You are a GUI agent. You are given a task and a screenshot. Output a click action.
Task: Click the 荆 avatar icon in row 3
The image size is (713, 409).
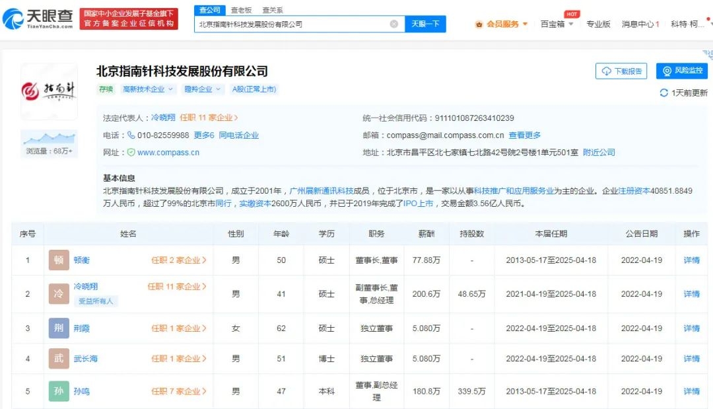(x=59, y=328)
